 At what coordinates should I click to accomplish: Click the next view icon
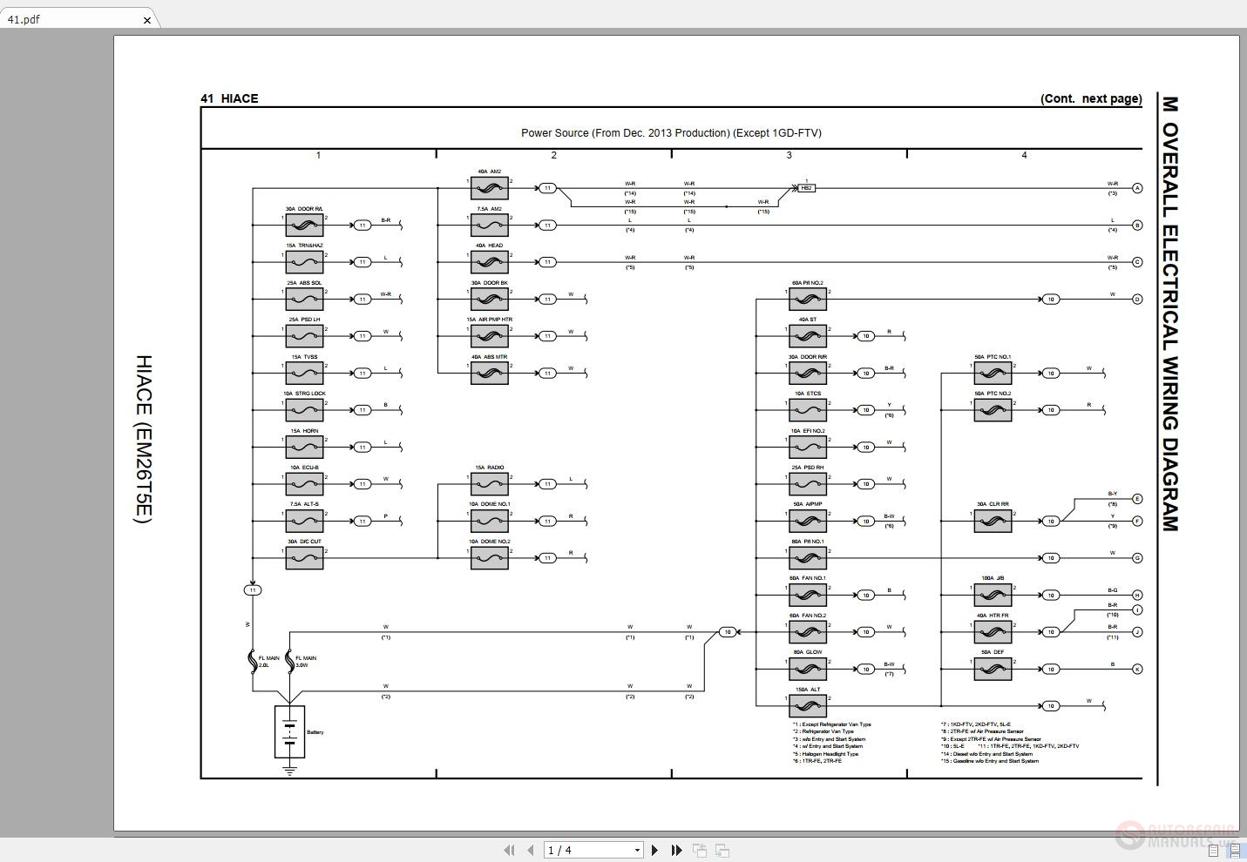coord(722,850)
